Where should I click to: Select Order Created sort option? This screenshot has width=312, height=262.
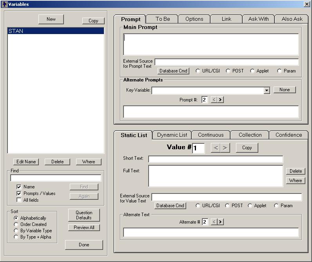(16, 224)
